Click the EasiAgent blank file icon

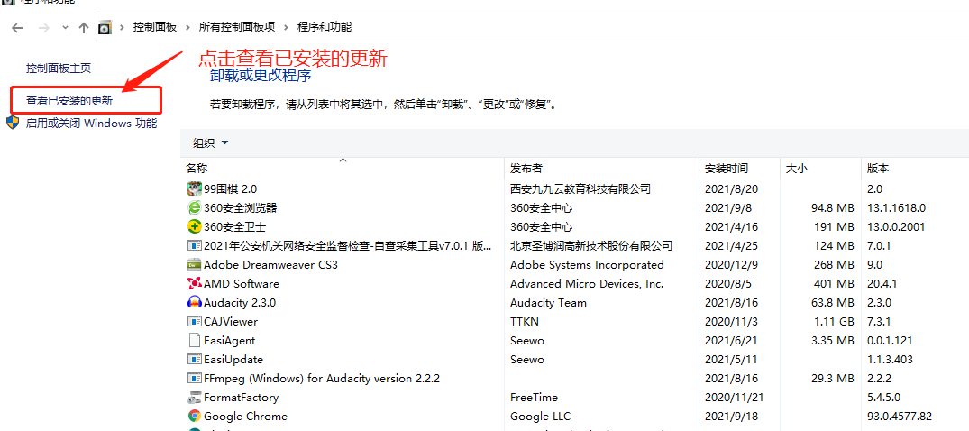(195, 341)
